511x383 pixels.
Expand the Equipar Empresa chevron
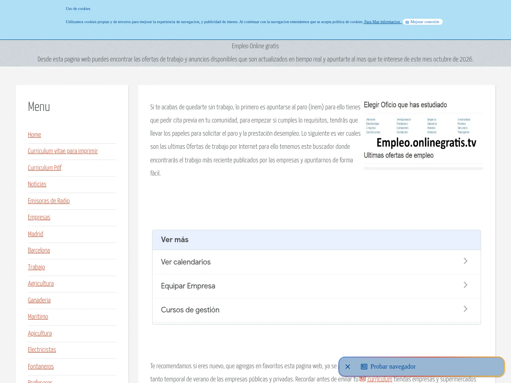click(x=465, y=285)
